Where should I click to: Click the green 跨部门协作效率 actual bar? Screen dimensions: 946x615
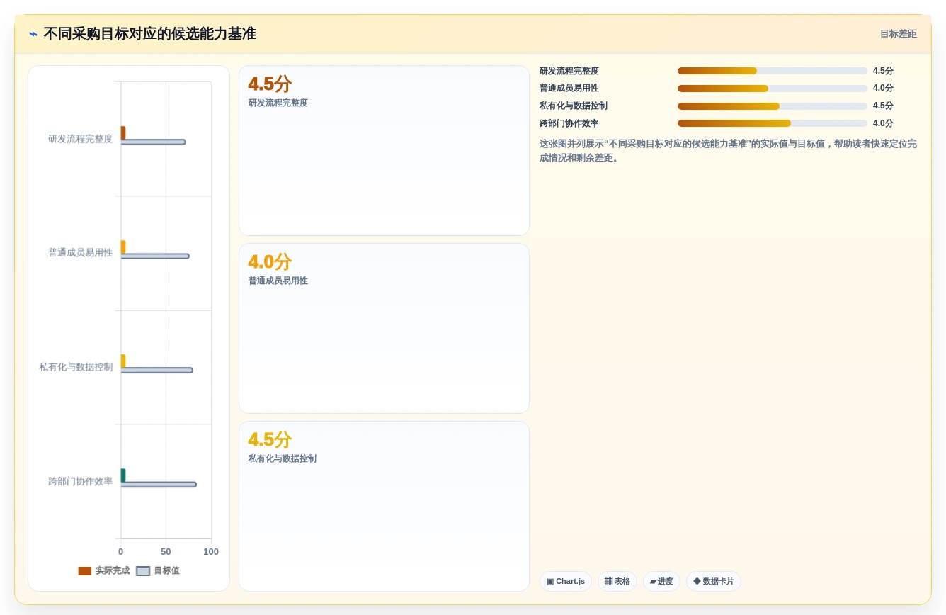[123, 475]
